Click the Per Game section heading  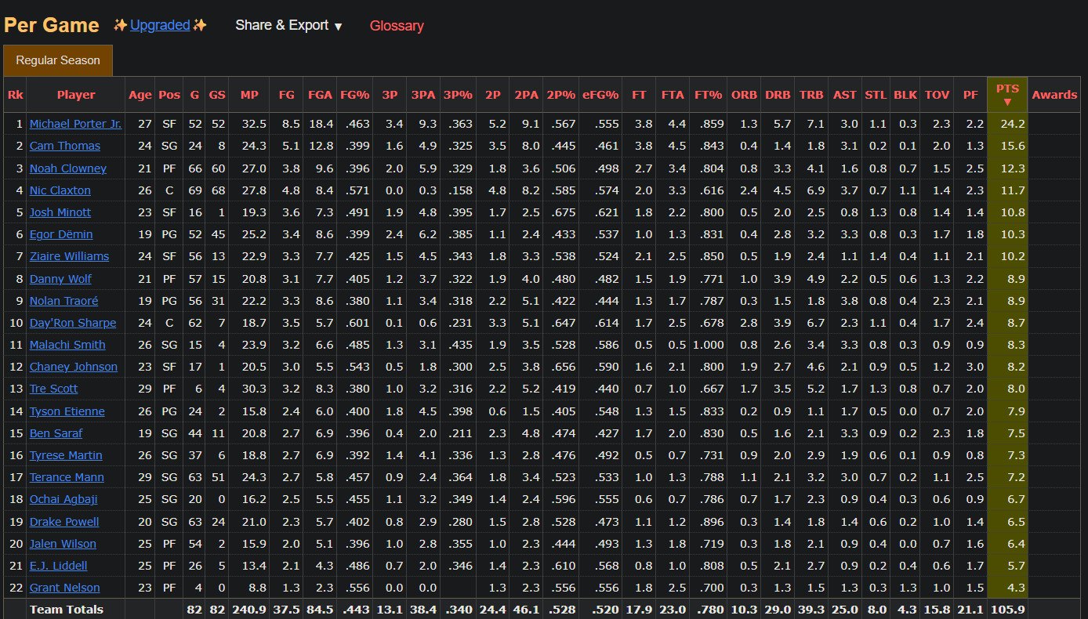(x=52, y=25)
